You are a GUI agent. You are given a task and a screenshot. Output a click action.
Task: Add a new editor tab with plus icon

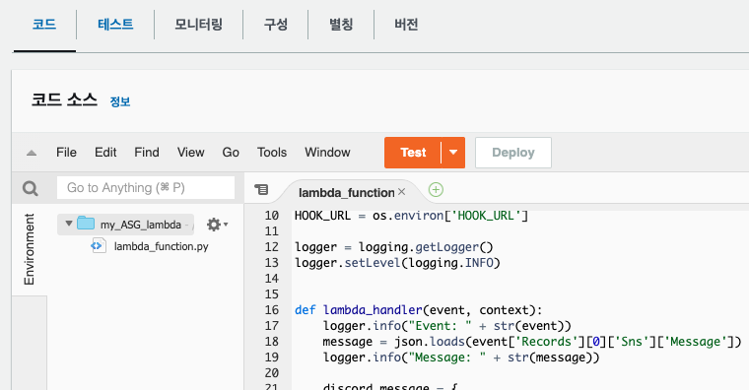(x=436, y=189)
